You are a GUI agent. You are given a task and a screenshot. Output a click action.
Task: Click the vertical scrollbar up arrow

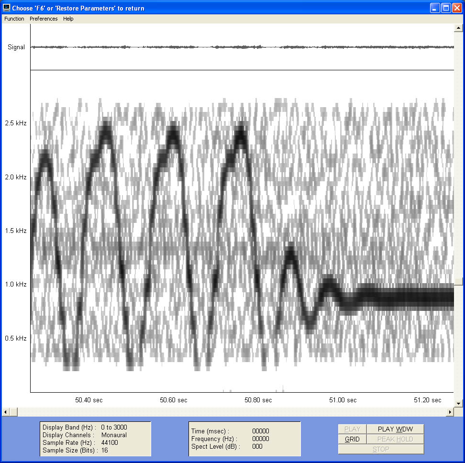coord(458,28)
